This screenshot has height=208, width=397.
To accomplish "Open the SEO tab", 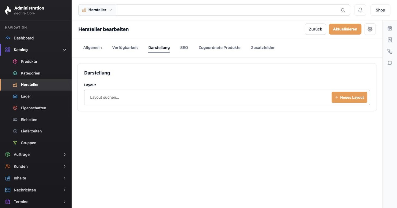I will (184, 48).
